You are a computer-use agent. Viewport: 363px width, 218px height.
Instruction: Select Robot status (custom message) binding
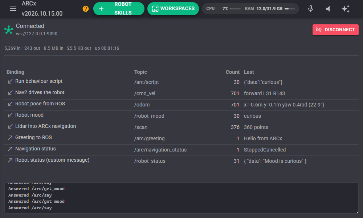52,160
